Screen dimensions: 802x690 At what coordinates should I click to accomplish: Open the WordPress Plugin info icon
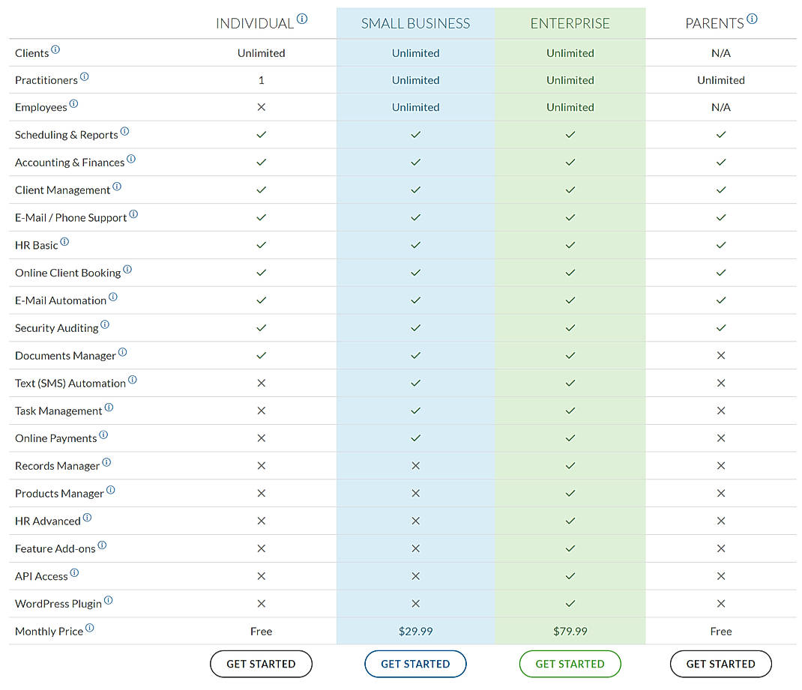pos(109,599)
